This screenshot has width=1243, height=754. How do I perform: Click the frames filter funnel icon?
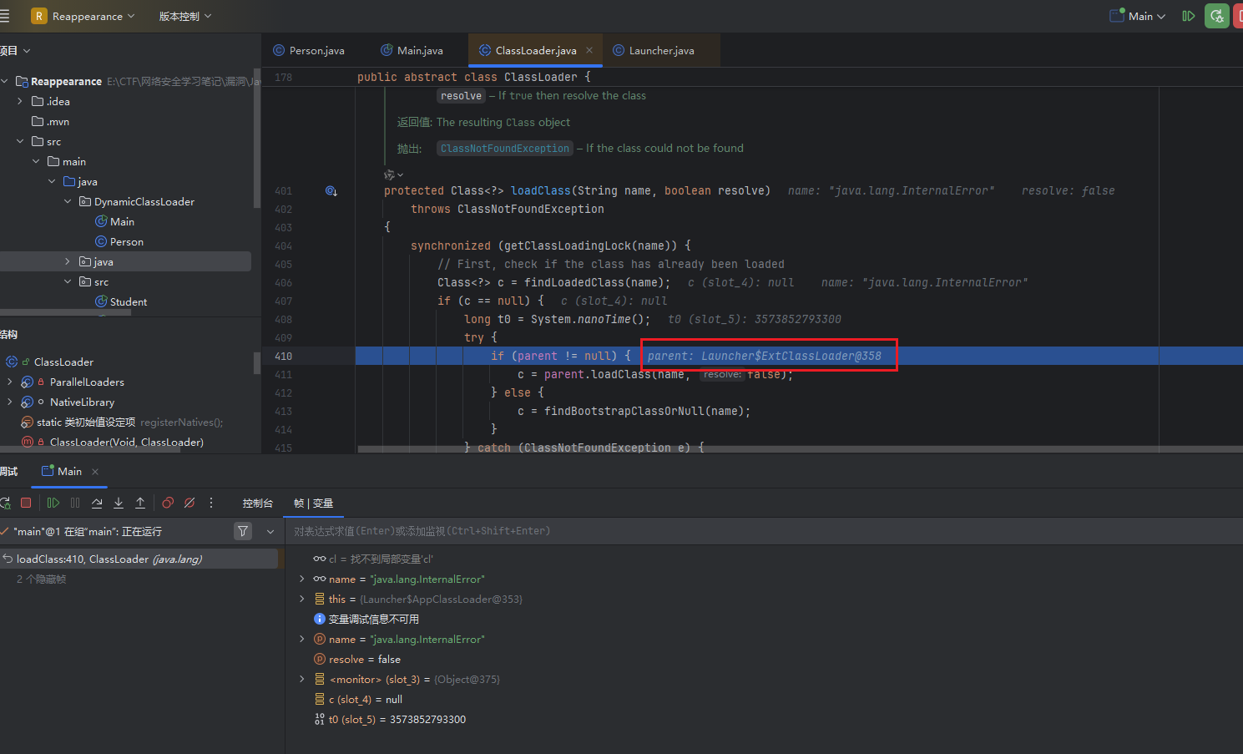pyautogui.click(x=243, y=531)
